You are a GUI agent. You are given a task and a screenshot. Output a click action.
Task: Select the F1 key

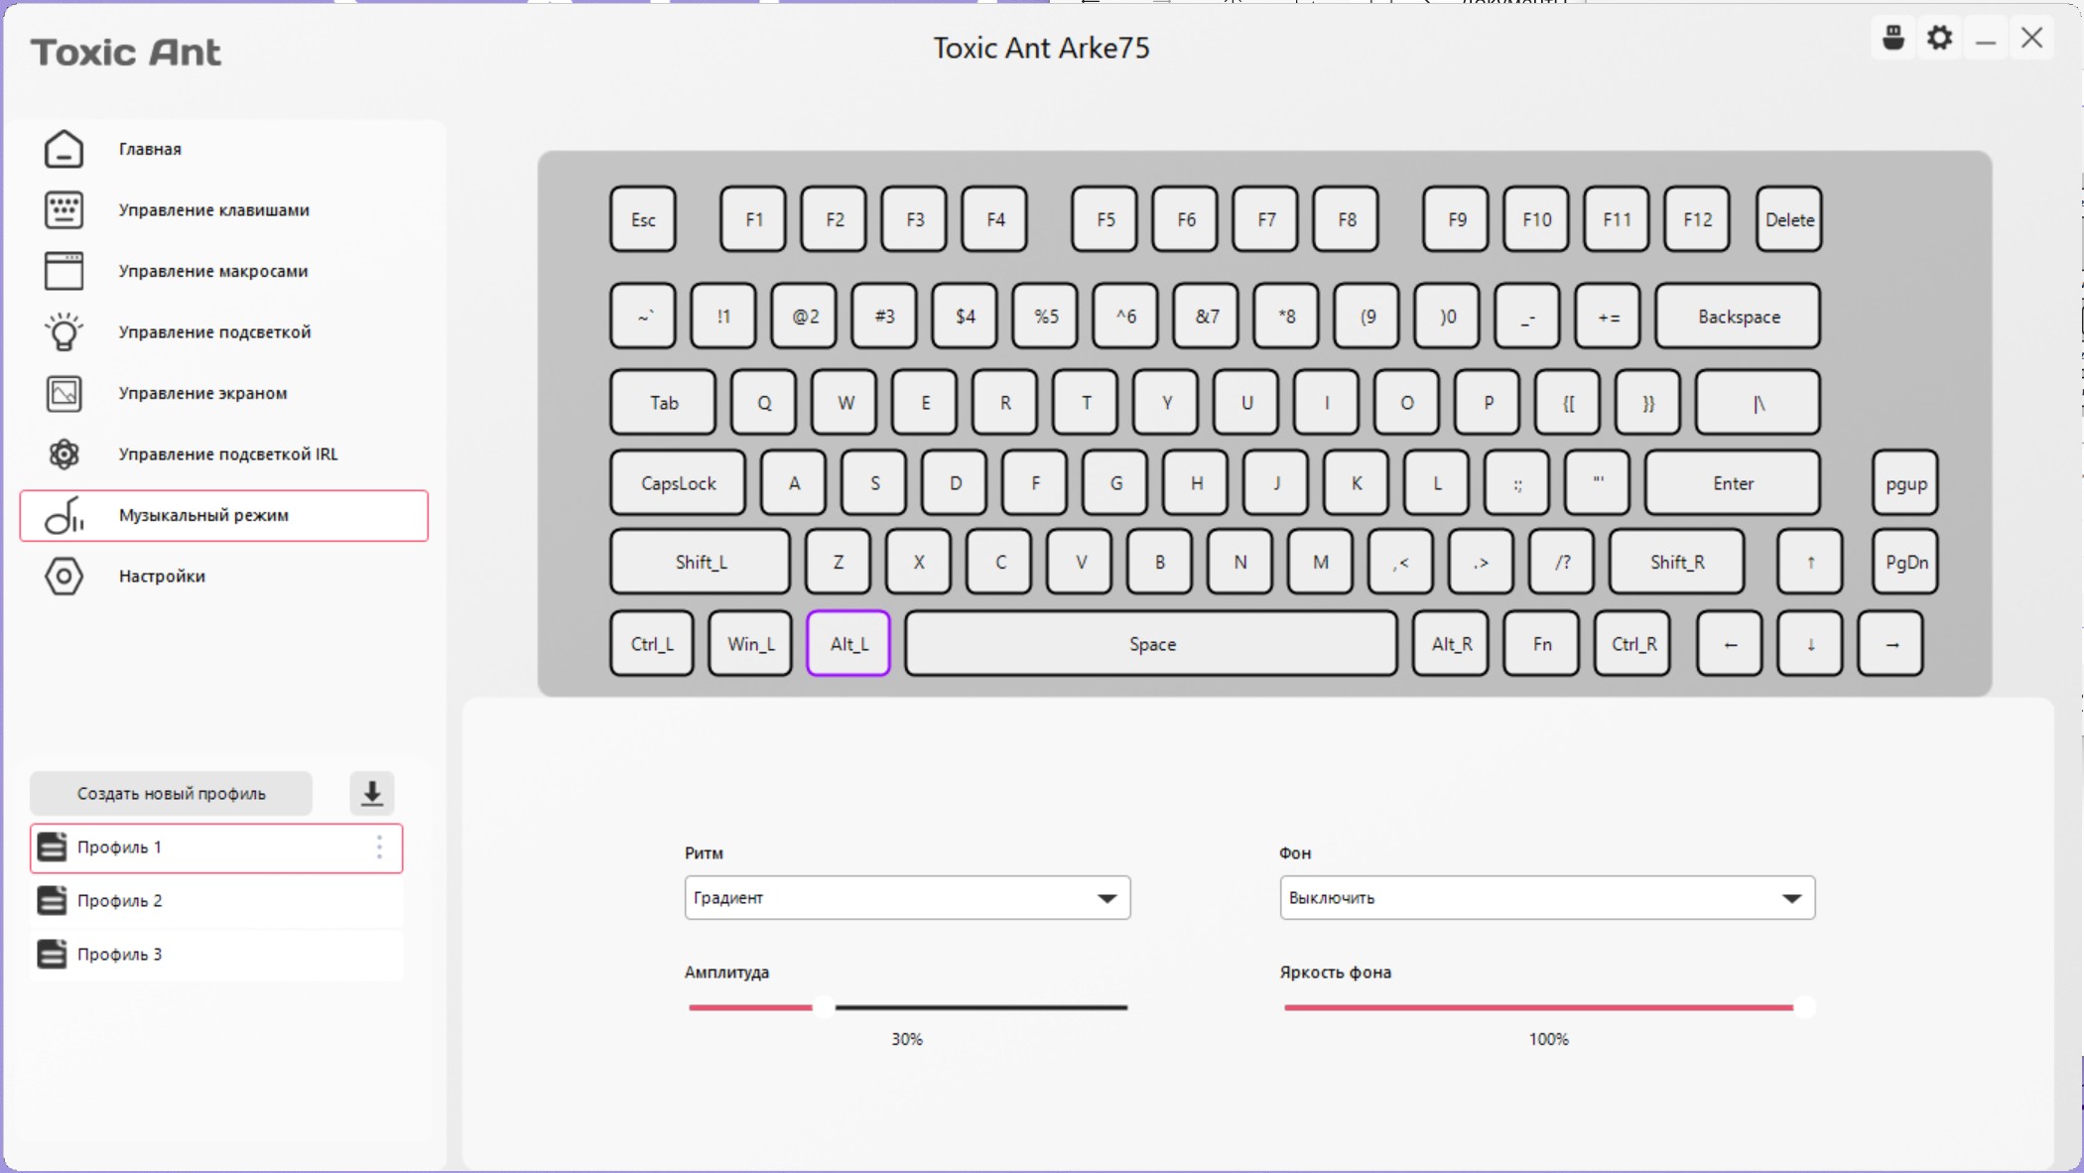(x=753, y=219)
